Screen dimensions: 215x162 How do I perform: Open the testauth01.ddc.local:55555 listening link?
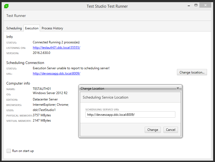[56, 48]
